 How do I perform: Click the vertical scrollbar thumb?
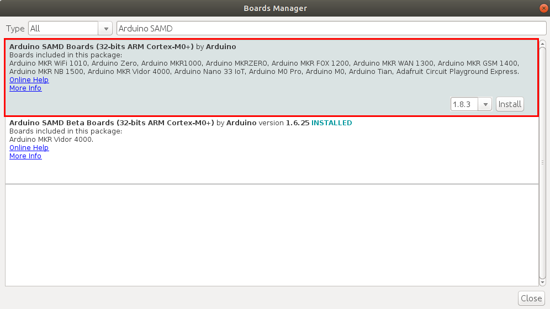[x=542, y=163]
